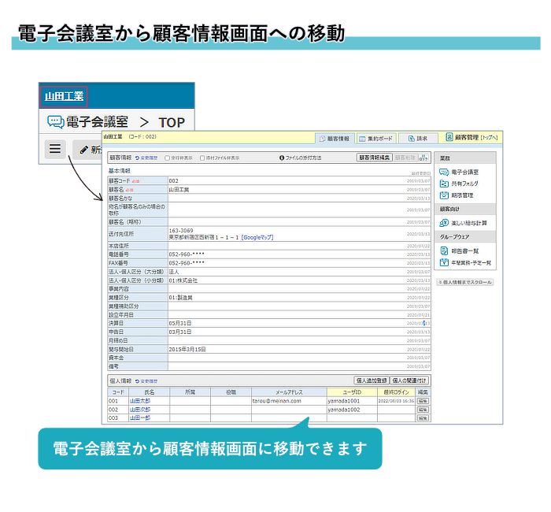
Task: Open 年間業務・予定一覧 in the sidebar
Action: point(470,262)
